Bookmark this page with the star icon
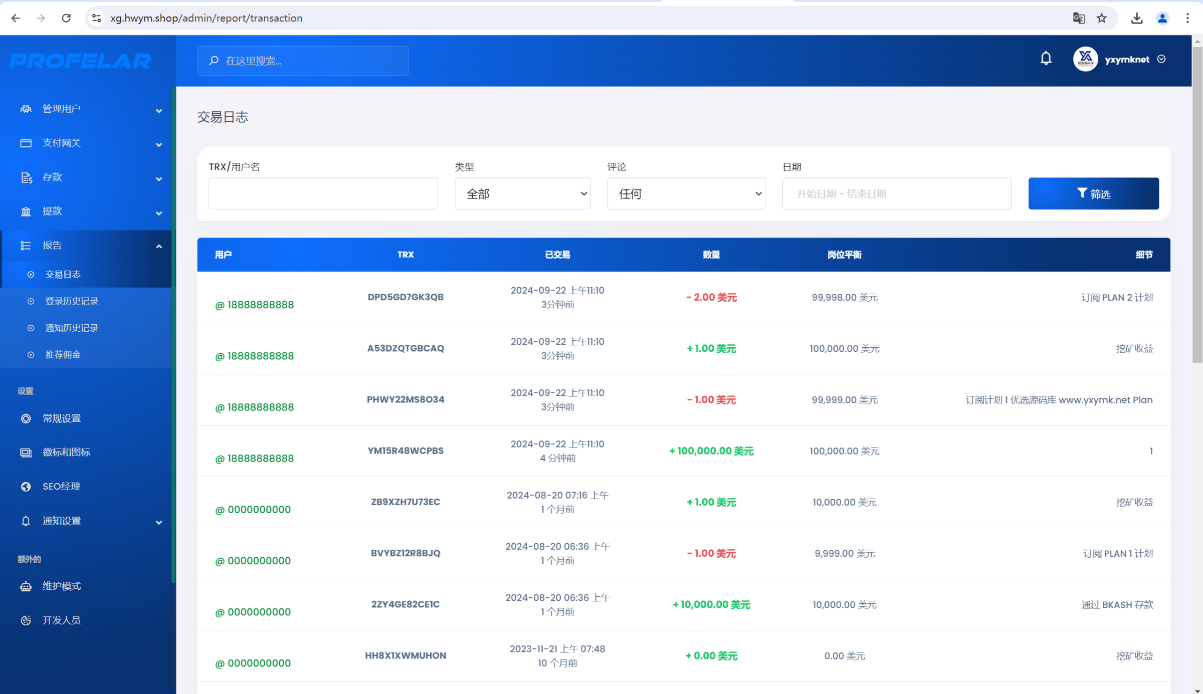1203x694 pixels. pyautogui.click(x=1101, y=18)
